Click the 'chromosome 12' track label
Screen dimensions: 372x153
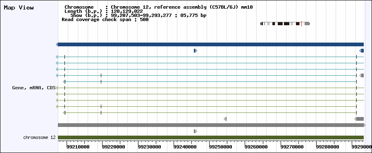(x=39, y=137)
